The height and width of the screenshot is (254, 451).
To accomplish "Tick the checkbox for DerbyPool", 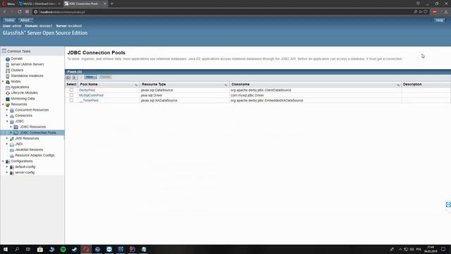I will pyautogui.click(x=71, y=90).
